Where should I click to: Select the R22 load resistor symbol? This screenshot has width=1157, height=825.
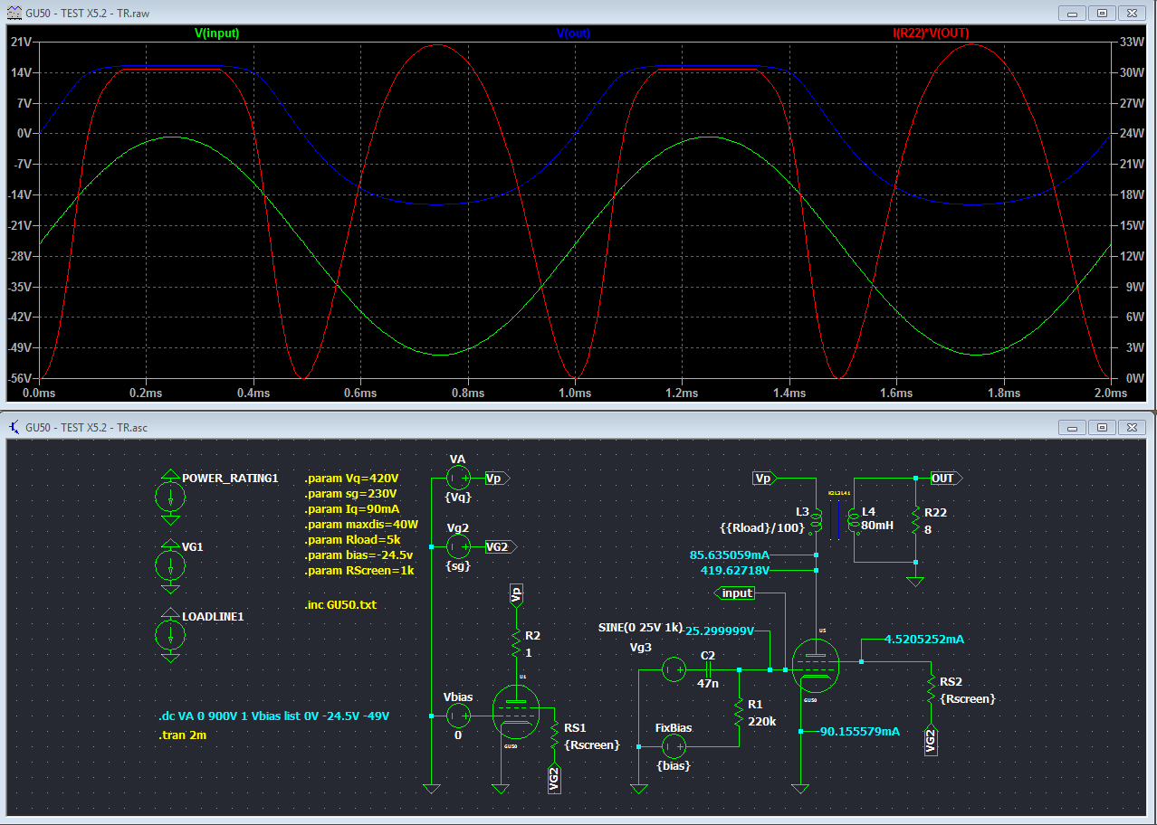coord(915,521)
